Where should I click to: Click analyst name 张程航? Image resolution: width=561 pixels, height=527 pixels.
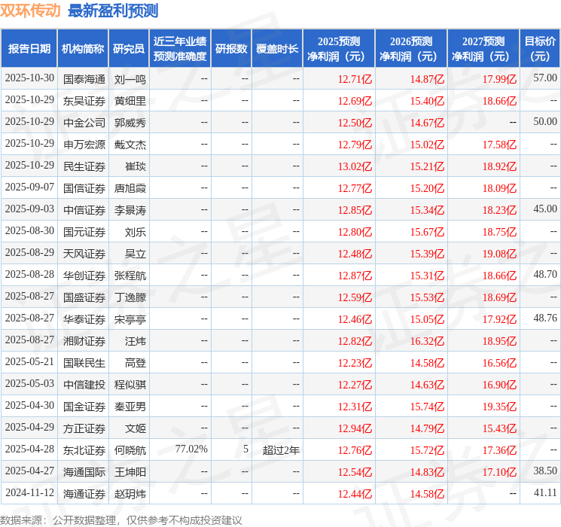tap(130, 276)
